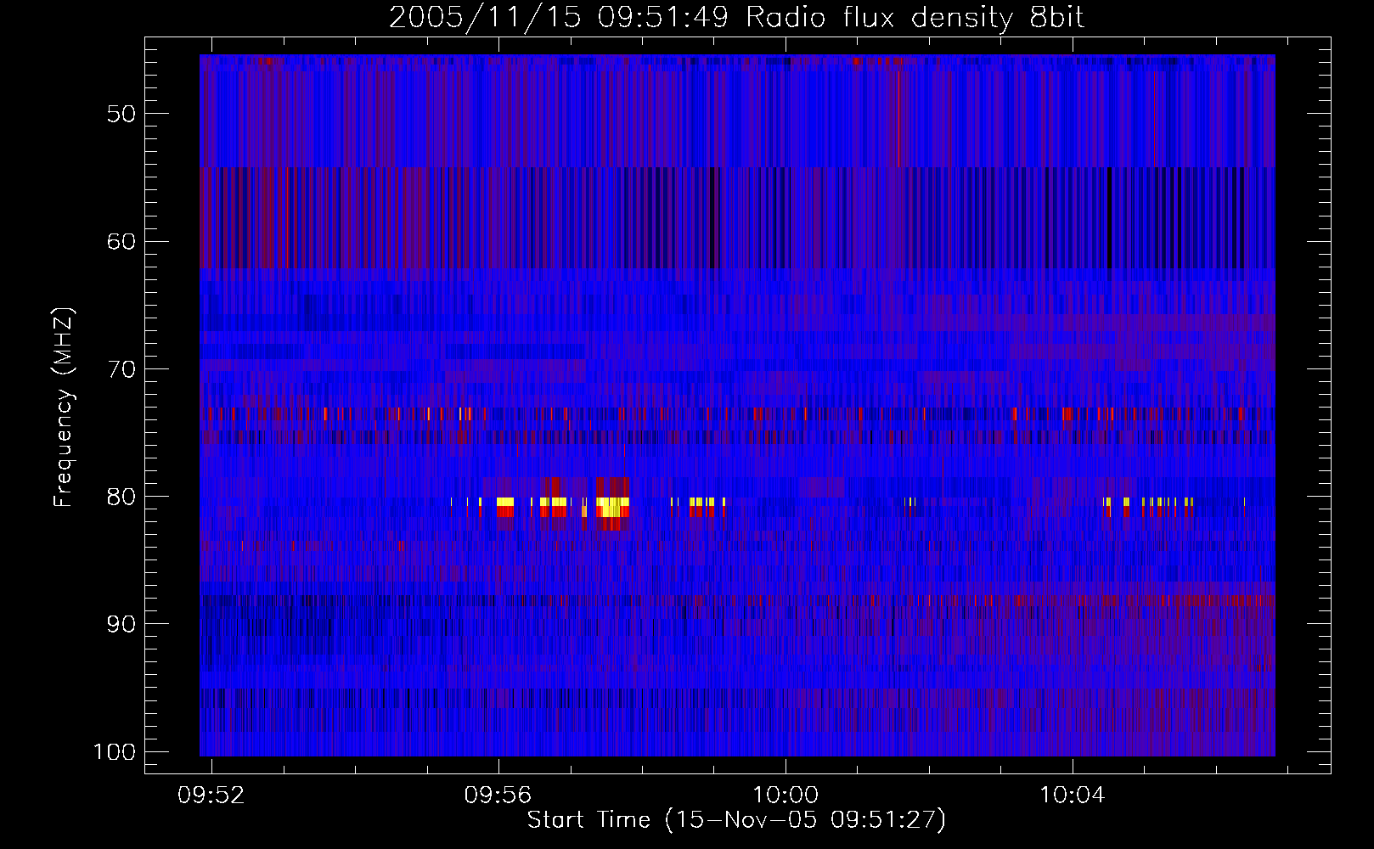Image resolution: width=1374 pixels, height=849 pixels.
Task: Select the 70 frequency tick label
Action: pyautogui.click(x=121, y=369)
